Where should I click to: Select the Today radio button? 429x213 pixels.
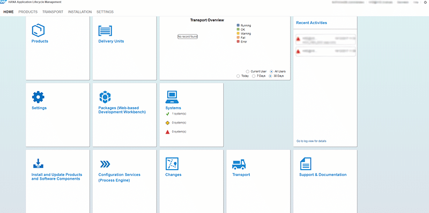pyautogui.click(x=238, y=76)
